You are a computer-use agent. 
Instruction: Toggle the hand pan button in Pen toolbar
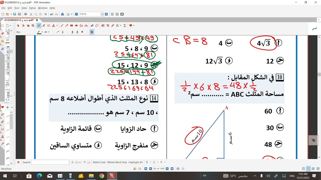92,32
